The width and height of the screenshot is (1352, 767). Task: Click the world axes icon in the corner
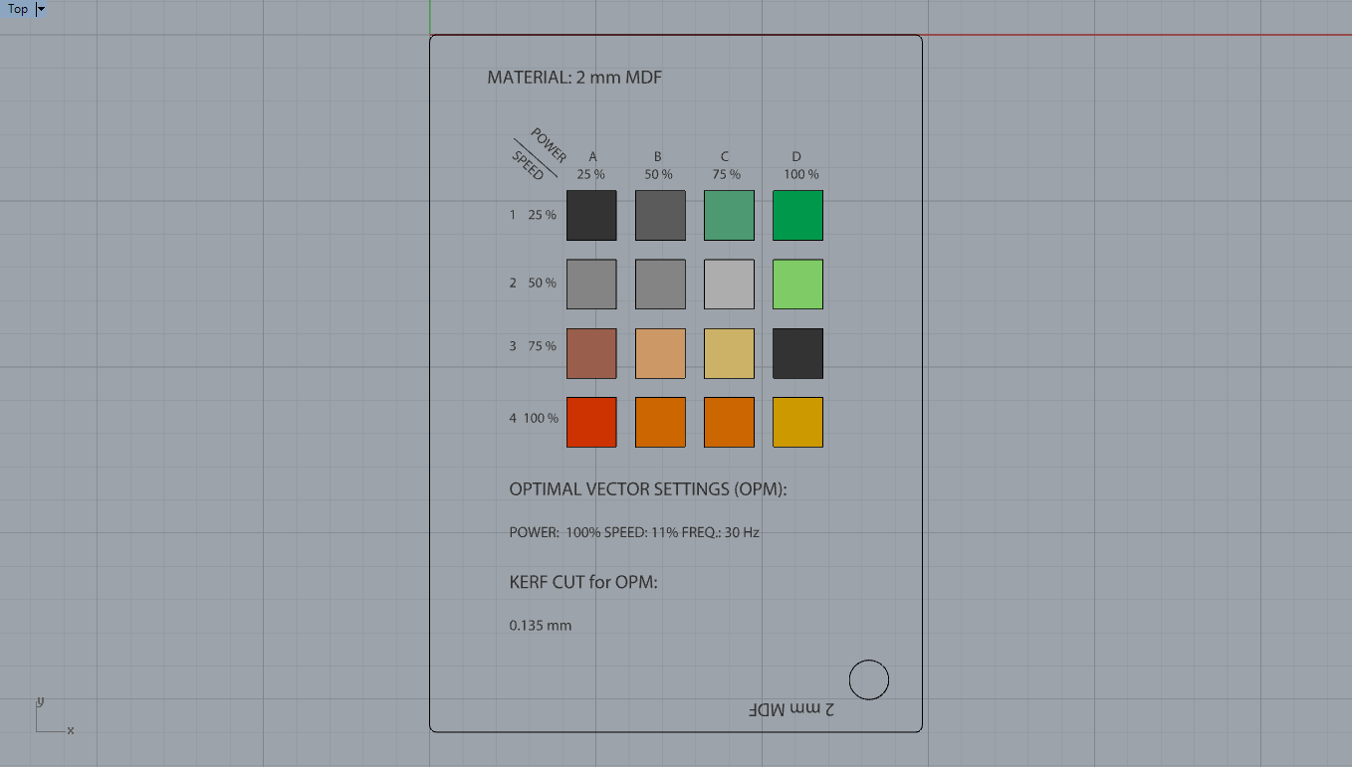pyautogui.click(x=55, y=716)
